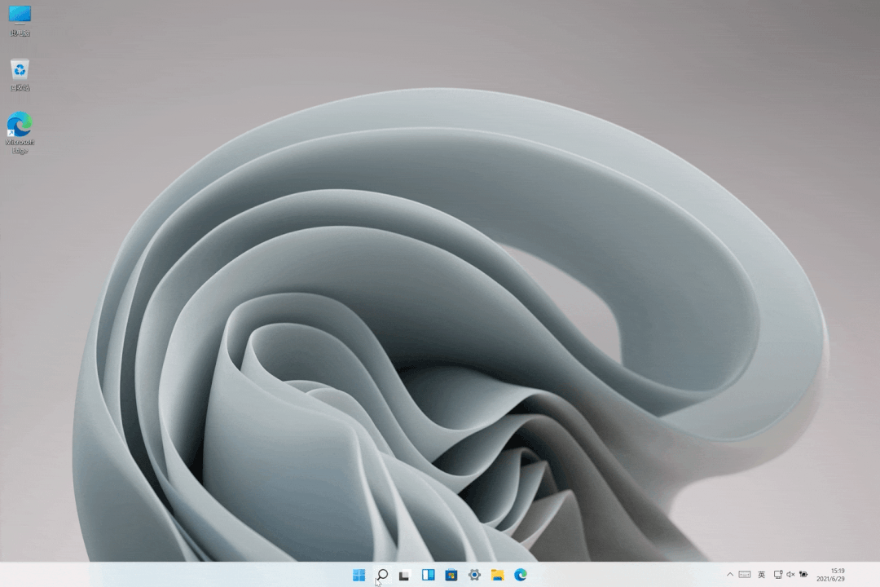Select This PC desktop icon
The image size is (880, 587).
click(x=20, y=20)
